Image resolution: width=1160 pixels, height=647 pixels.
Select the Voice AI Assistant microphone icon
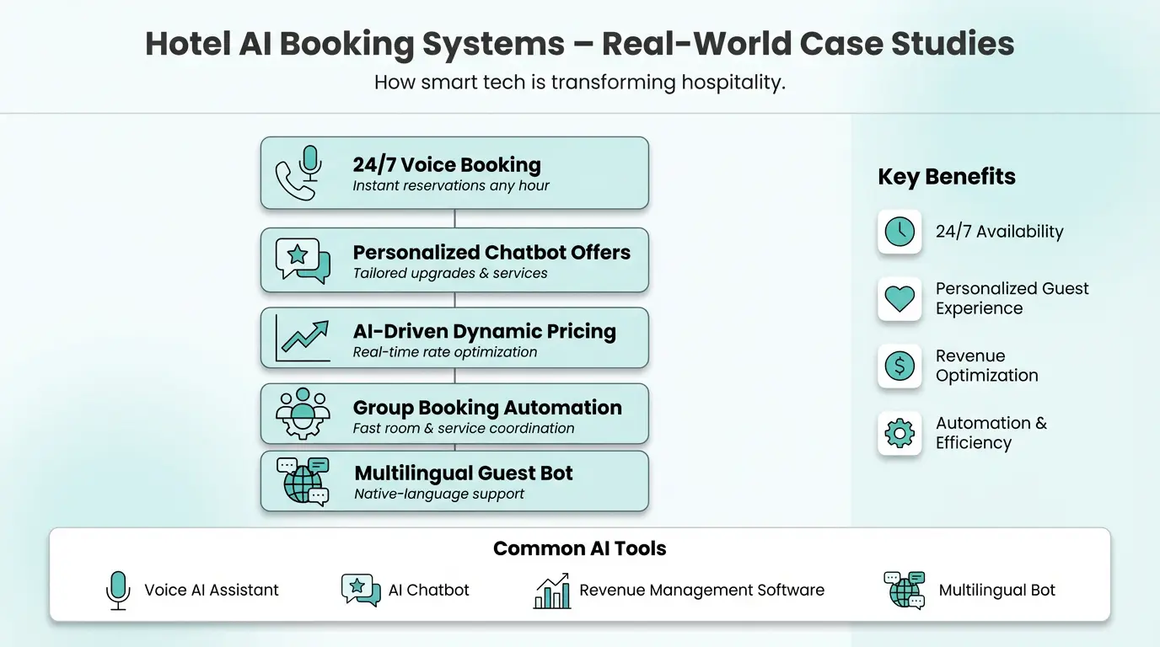(118, 591)
